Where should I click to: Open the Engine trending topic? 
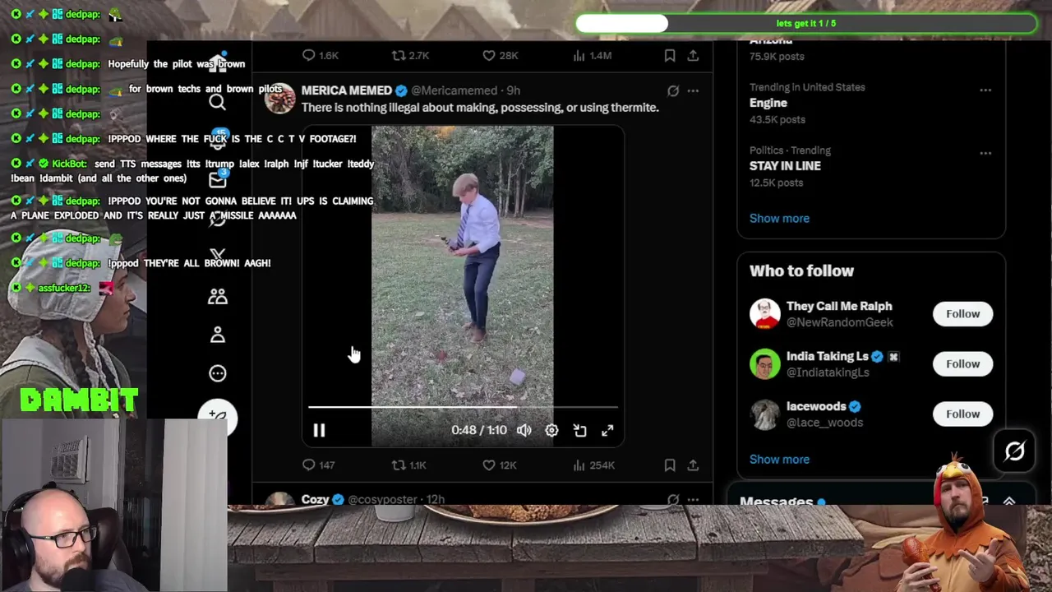click(x=768, y=103)
